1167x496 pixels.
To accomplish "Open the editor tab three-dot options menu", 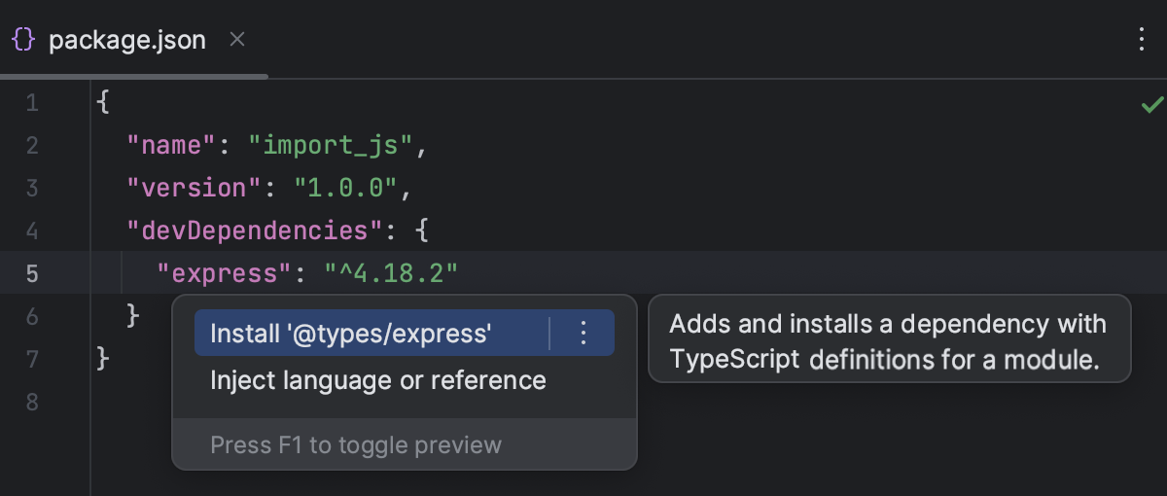I will pos(1142,40).
